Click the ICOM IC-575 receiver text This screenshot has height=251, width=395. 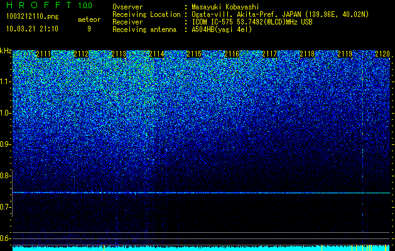click(252, 22)
